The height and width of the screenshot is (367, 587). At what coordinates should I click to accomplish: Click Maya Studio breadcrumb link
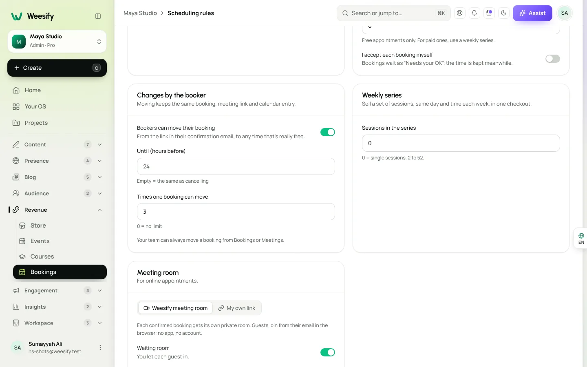pos(140,13)
